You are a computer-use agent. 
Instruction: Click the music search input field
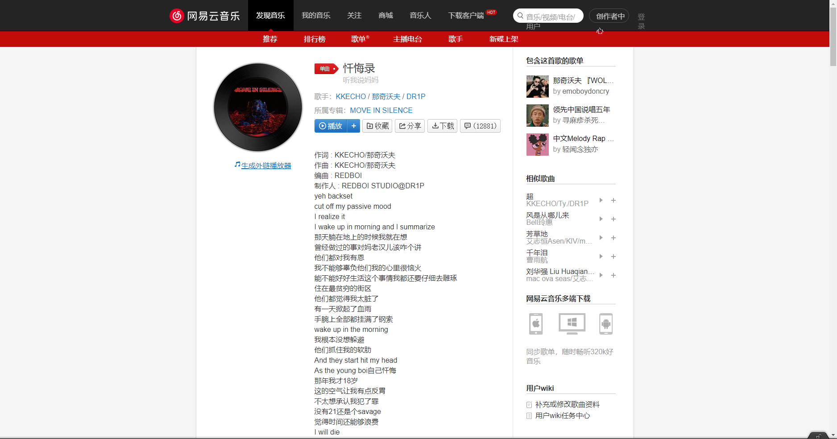tap(548, 15)
